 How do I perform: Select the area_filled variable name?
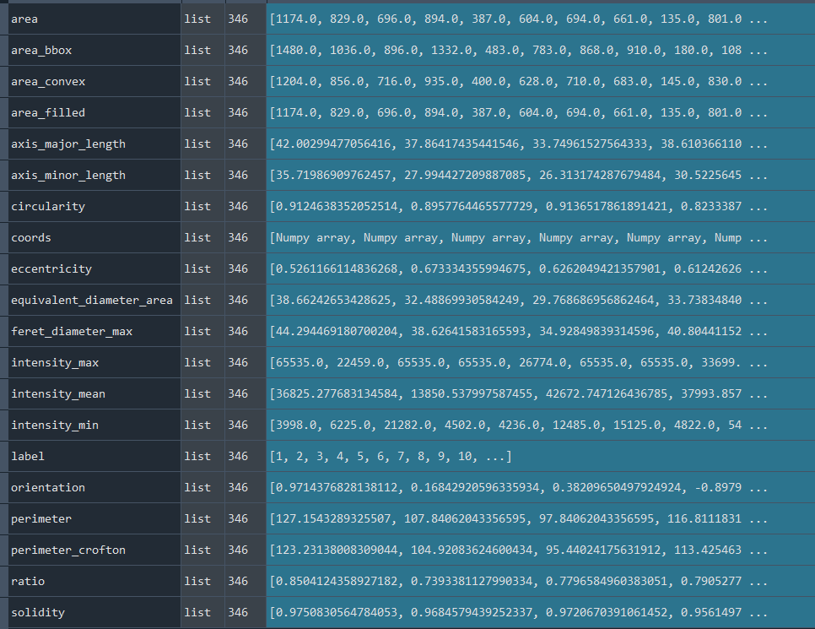pyautogui.click(x=48, y=112)
